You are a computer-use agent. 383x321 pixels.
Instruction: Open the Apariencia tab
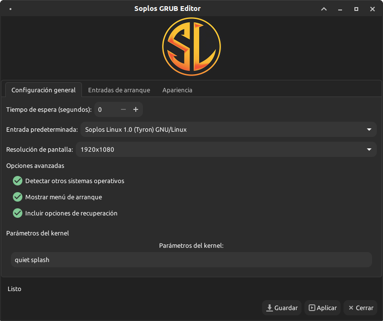tap(177, 90)
